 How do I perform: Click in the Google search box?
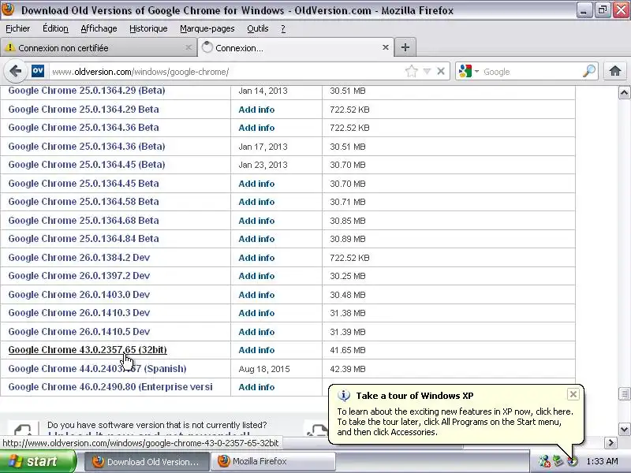click(531, 72)
